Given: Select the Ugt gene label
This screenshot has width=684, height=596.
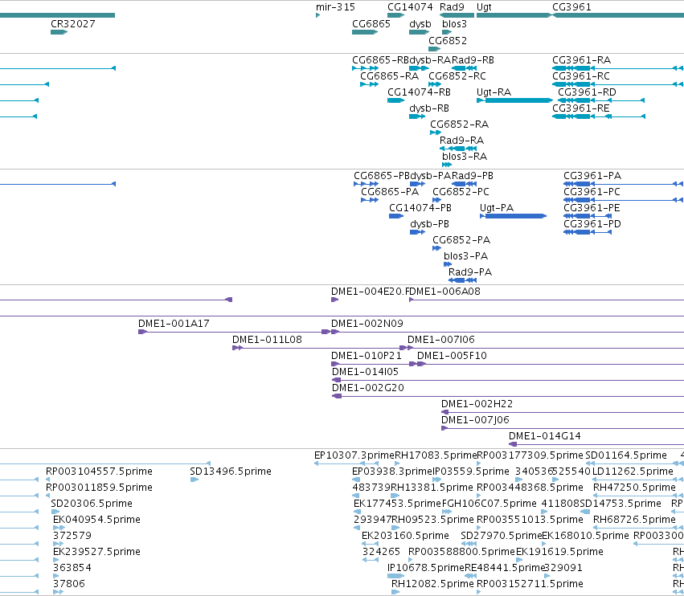Looking at the screenshot, I should (484, 7).
